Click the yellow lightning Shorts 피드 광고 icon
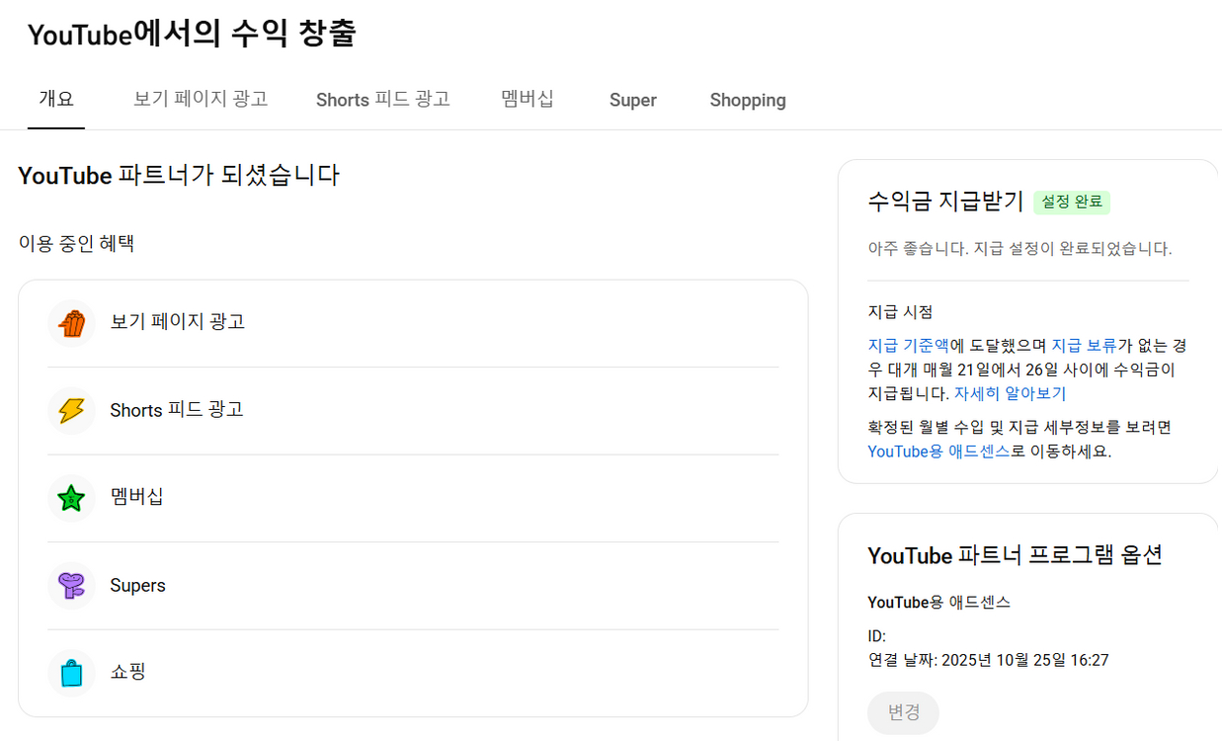1222x741 pixels. pyautogui.click(x=70, y=410)
